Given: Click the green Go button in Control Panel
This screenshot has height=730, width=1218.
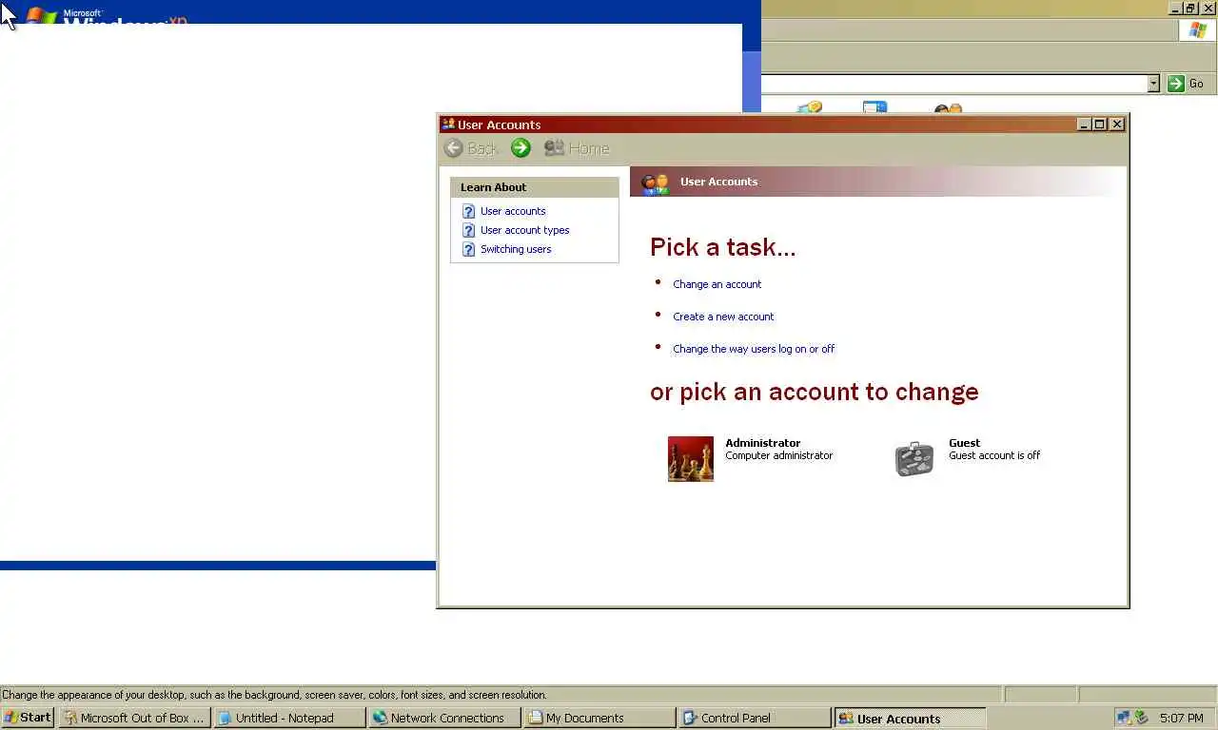Looking at the screenshot, I should pos(1187,84).
